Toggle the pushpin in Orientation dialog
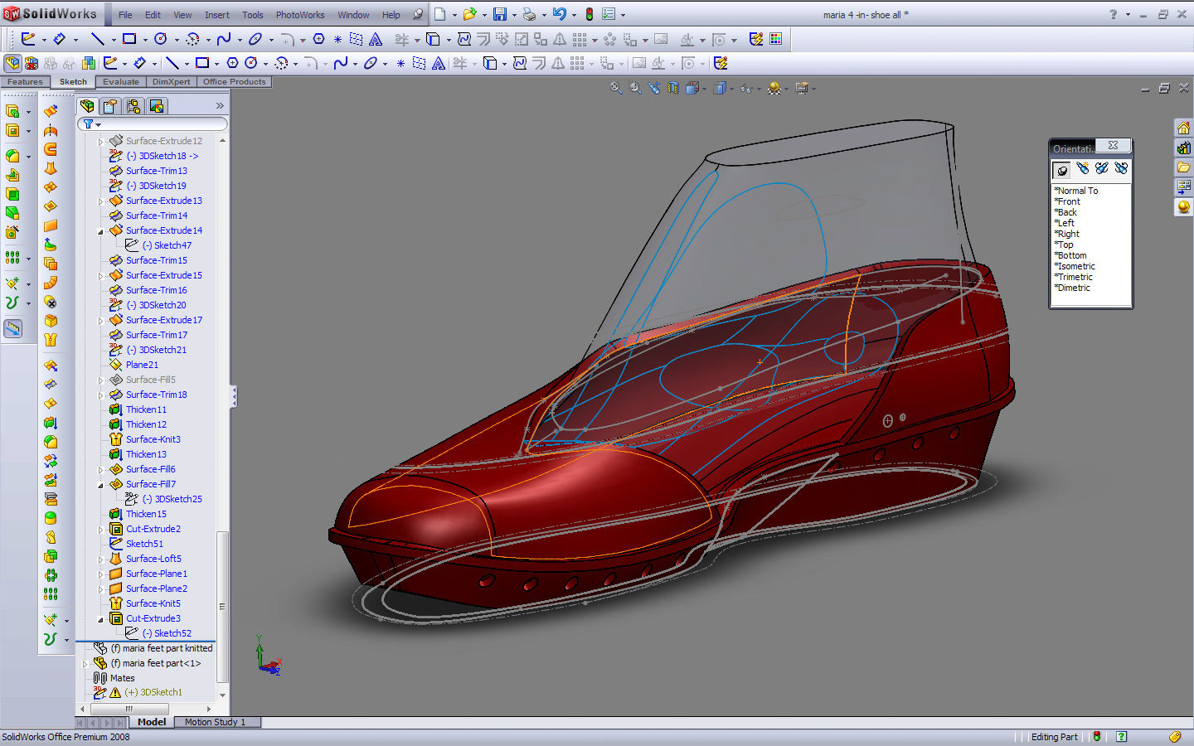The image size is (1194, 746). coord(1062,170)
